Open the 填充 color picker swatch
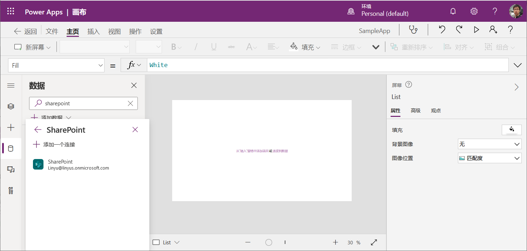 pos(512,130)
